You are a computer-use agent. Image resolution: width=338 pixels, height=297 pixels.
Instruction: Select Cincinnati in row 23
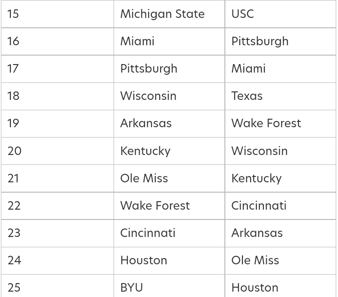[x=148, y=233]
